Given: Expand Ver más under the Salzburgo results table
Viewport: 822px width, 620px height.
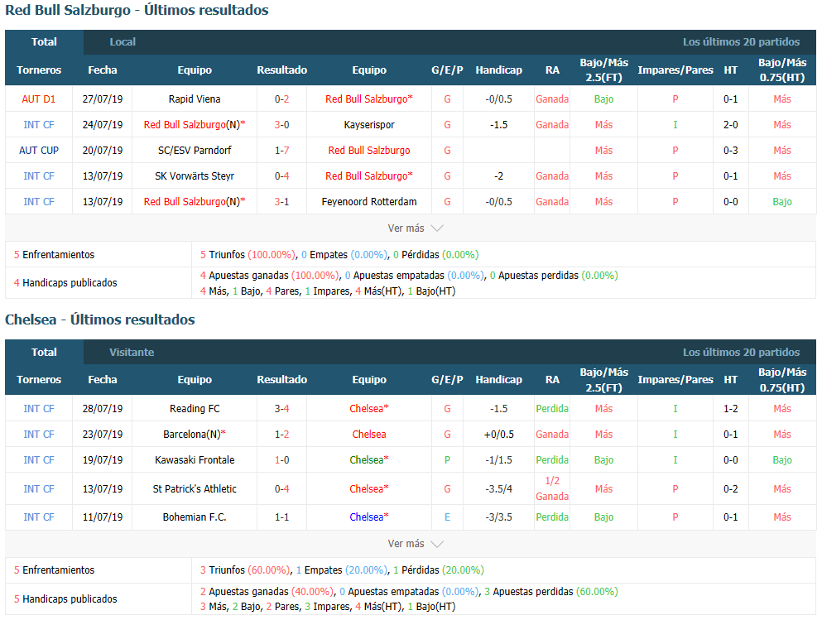Looking at the screenshot, I should click(416, 228).
